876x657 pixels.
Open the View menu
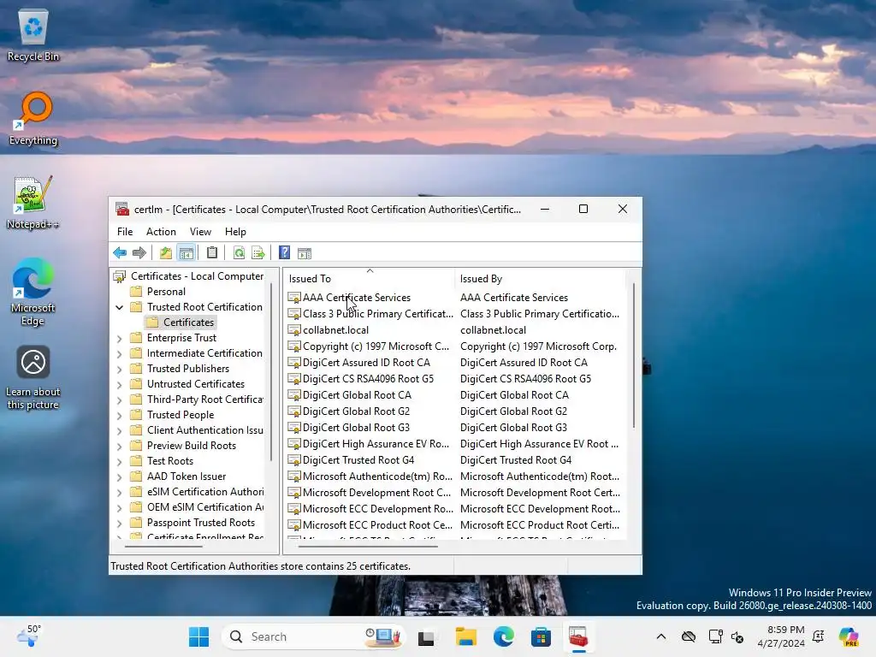pyautogui.click(x=200, y=232)
